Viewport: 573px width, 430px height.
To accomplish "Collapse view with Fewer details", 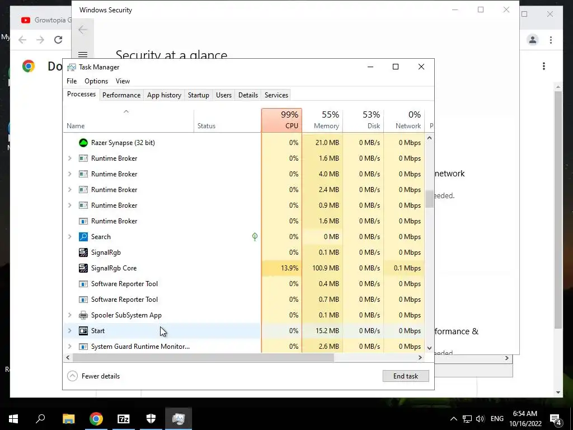I will point(93,376).
